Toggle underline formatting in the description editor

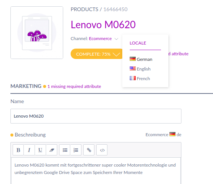tap(40, 150)
